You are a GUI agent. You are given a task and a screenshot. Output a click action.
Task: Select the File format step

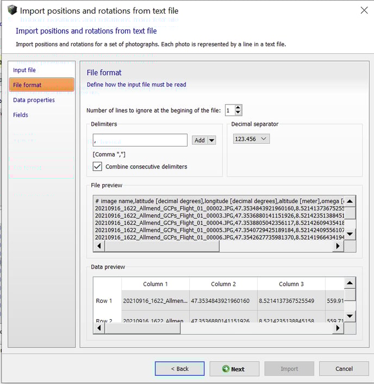[41, 85]
